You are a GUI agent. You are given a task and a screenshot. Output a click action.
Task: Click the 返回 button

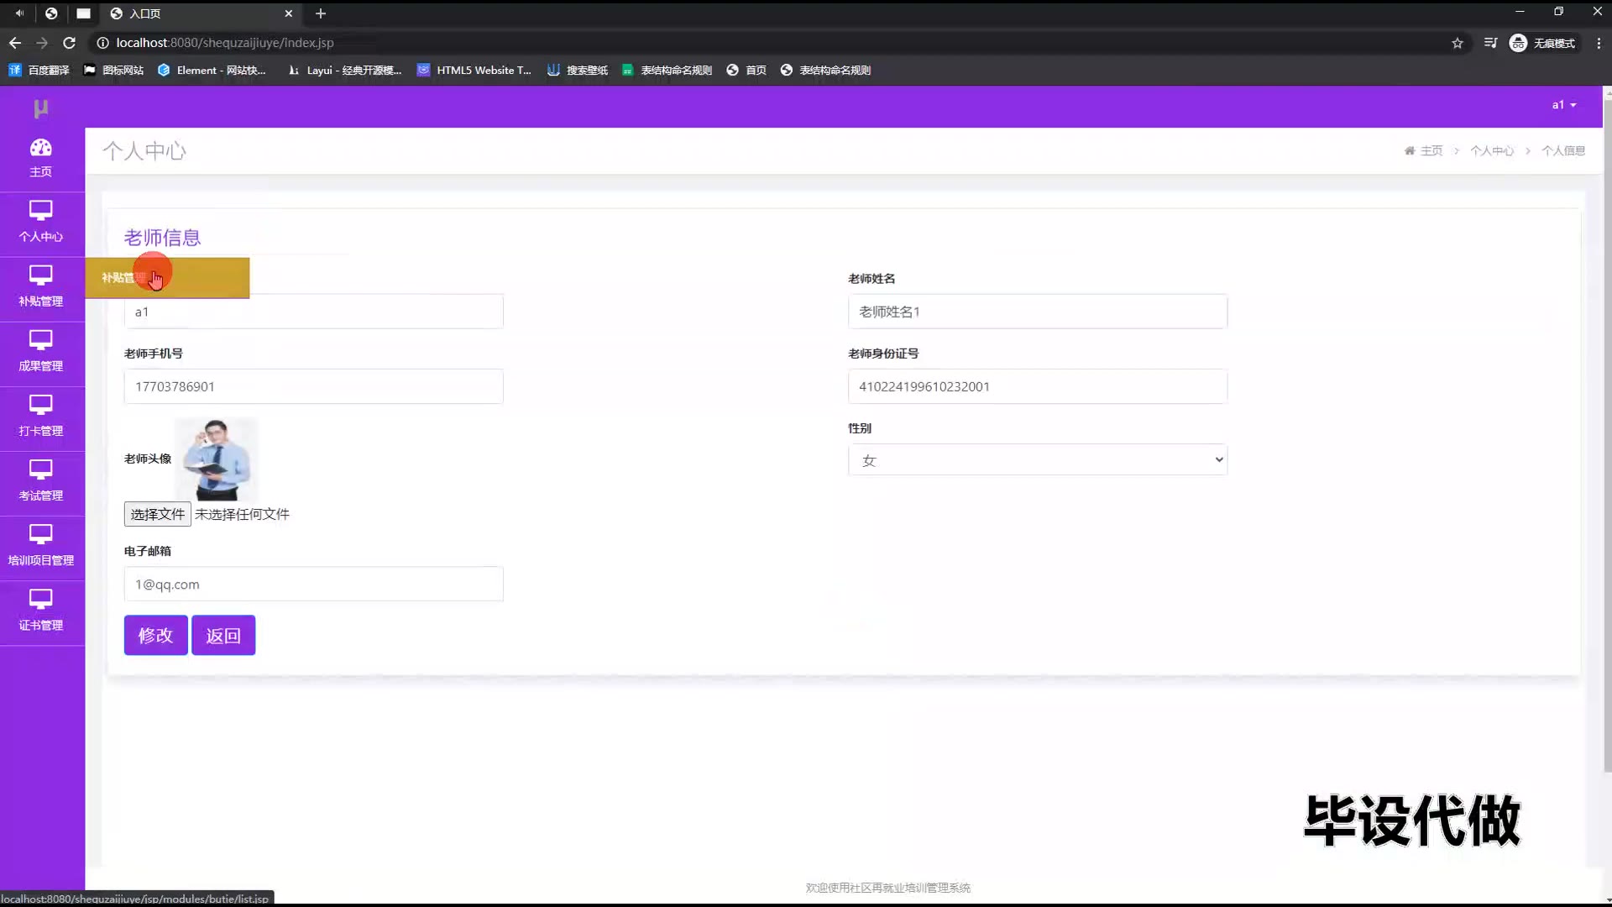(x=223, y=636)
